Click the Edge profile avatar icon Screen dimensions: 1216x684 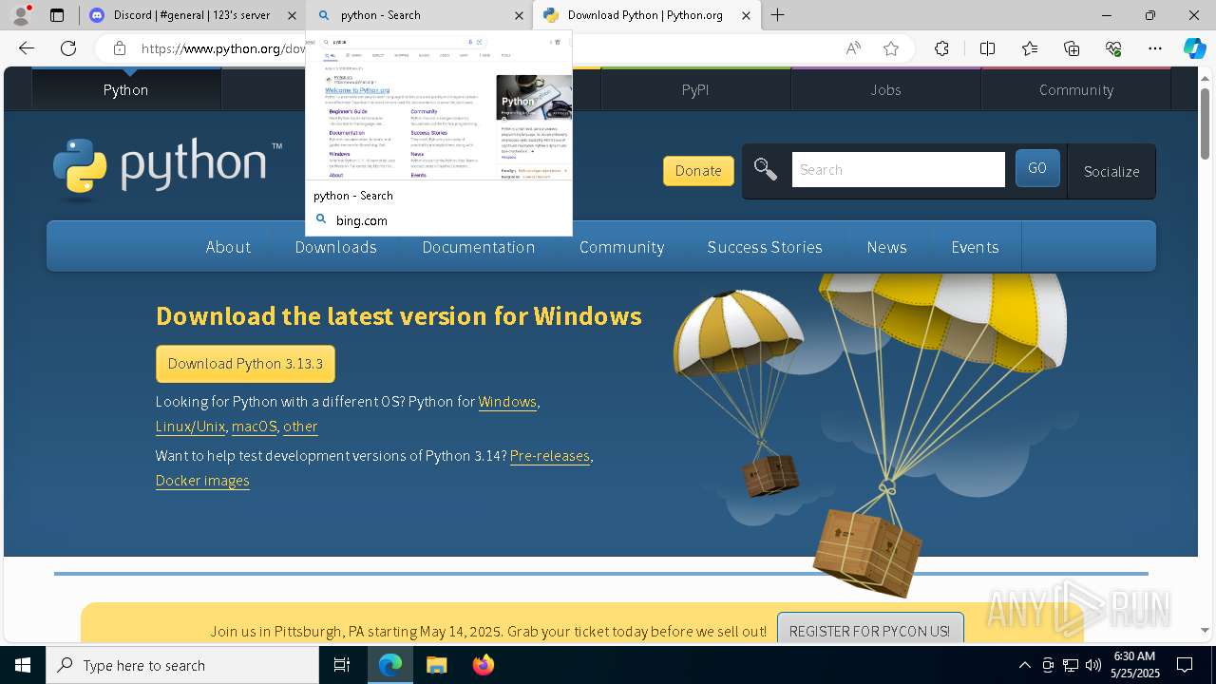[x=21, y=15]
